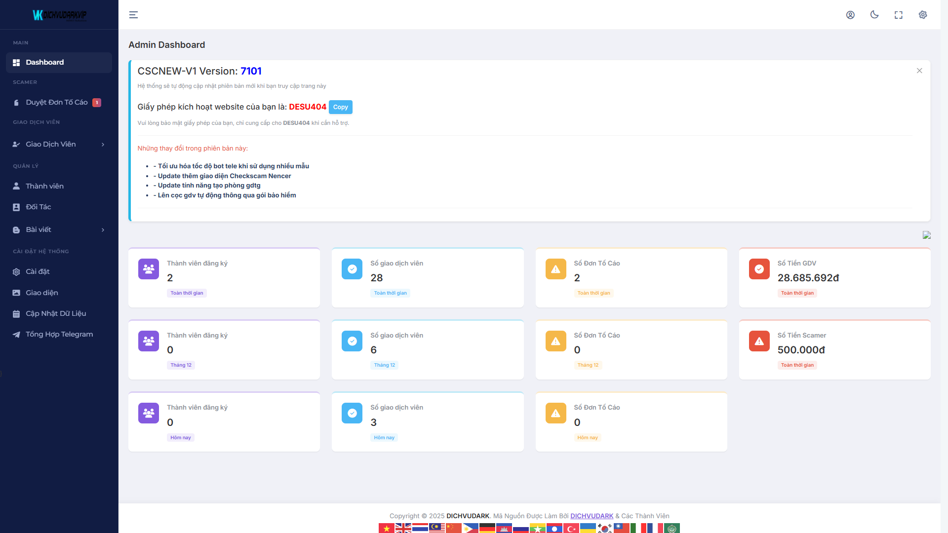Open the user profile icon
Viewport: 948px width, 533px height.
pos(850,15)
